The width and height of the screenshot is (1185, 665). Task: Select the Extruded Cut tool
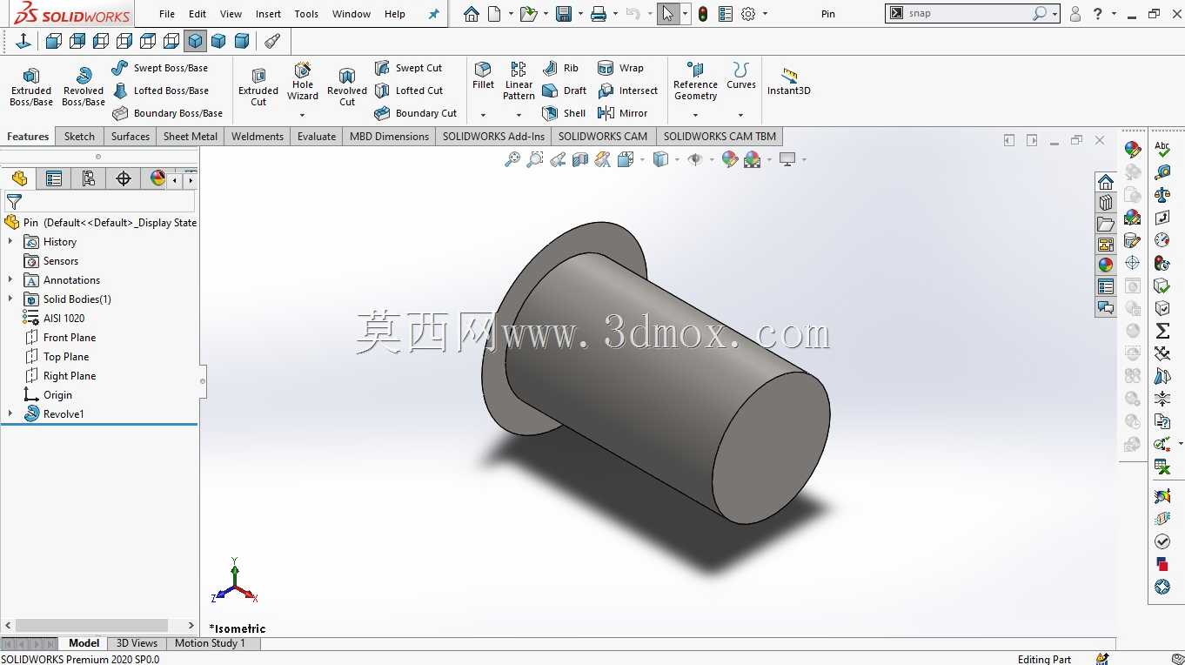pyautogui.click(x=258, y=86)
